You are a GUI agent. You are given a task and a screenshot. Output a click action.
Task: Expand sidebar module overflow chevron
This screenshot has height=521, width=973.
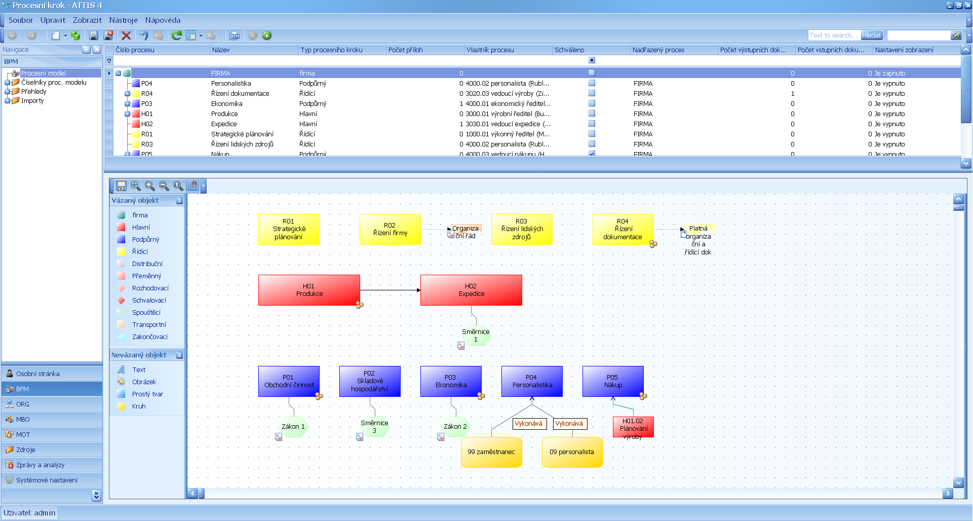click(96, 495)
